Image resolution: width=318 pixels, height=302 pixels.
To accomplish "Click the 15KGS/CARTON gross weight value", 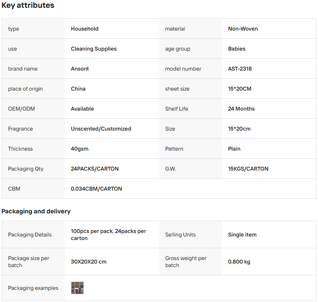I will (x=248, y=169).
